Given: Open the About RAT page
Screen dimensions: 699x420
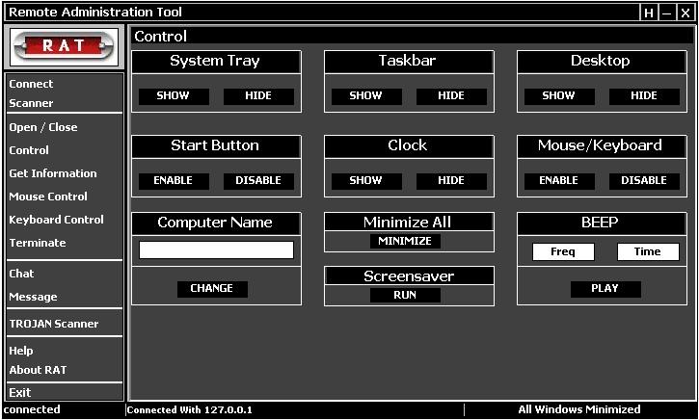Looking at the screenshot, I should coord(38,370).
